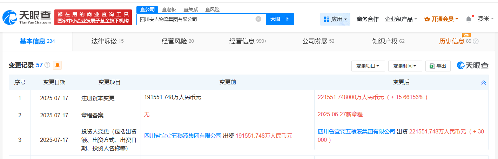
Task: Select the 查公司 search tab
Action: (147, 9)
